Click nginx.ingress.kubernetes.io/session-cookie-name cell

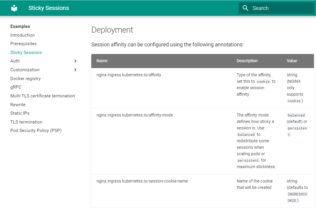click(142, 181)
